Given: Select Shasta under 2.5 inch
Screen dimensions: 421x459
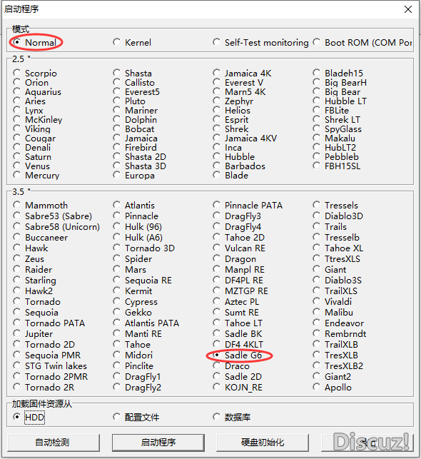Looking at the screenshot, I should (117, 73).
